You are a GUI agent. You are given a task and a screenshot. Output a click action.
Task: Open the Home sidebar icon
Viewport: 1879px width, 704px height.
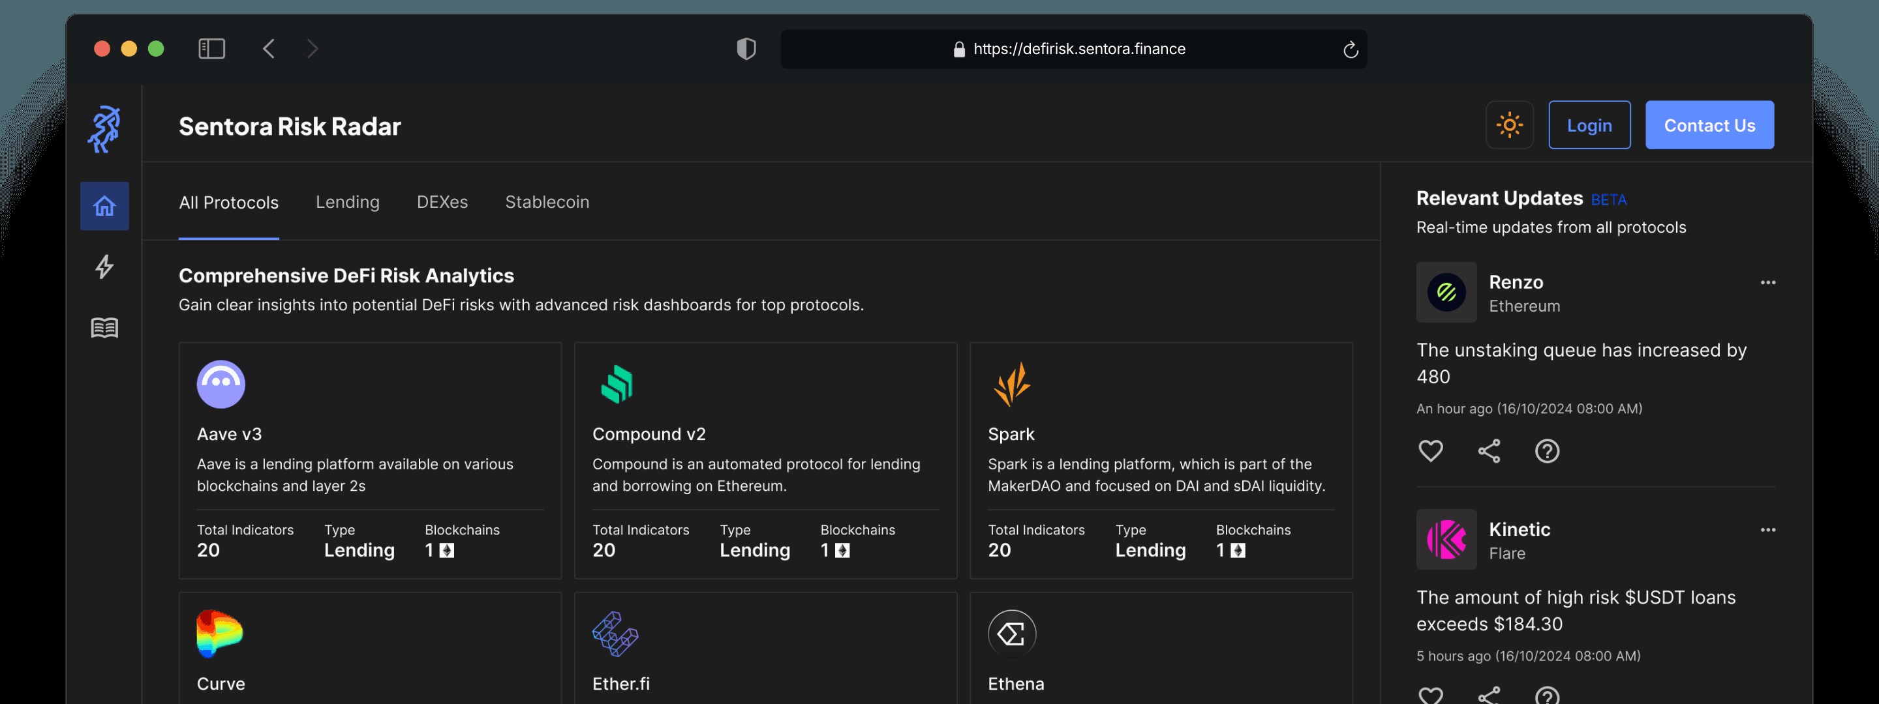104,206
